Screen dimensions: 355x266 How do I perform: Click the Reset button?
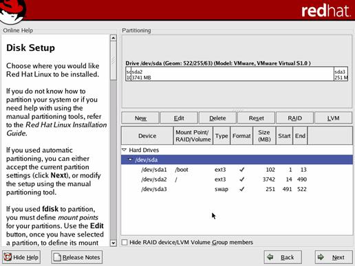(x=256, y=118)
